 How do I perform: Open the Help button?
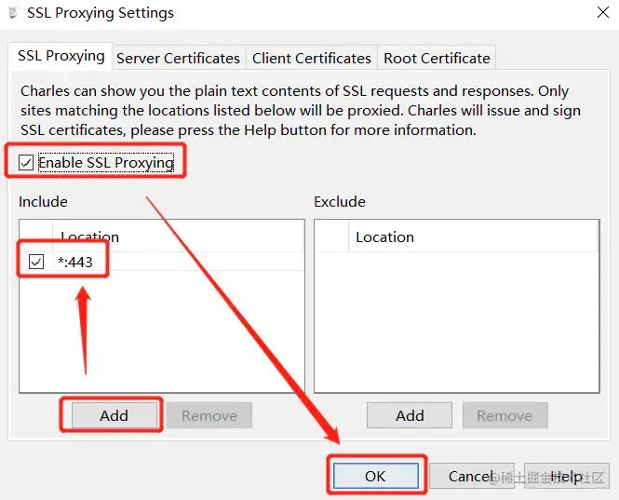tap(567, 476)
